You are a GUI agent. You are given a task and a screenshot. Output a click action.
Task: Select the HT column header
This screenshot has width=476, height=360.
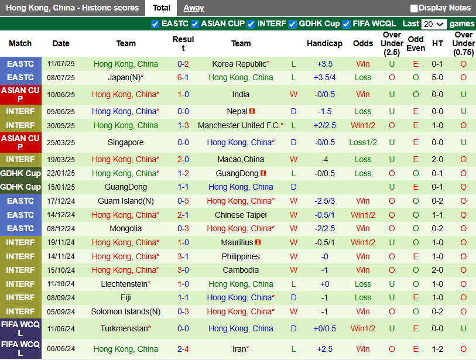[437, 43]
